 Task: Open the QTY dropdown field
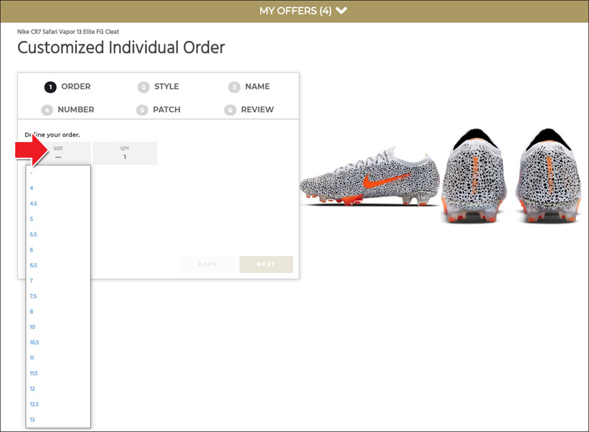pyautogui.click(x=125, y=153)
